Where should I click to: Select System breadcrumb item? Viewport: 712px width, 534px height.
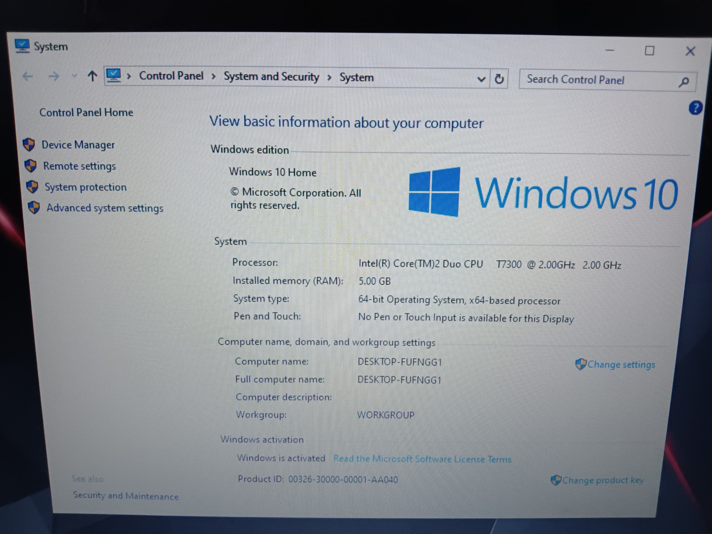tap(356, 77)
